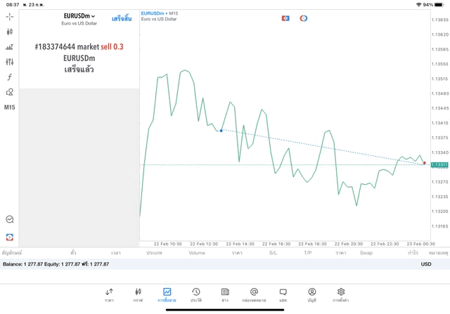The width and height of the screenshot is (450, 314).
Task: Tap the เวลา time column header
Action: tap(116, 253)
